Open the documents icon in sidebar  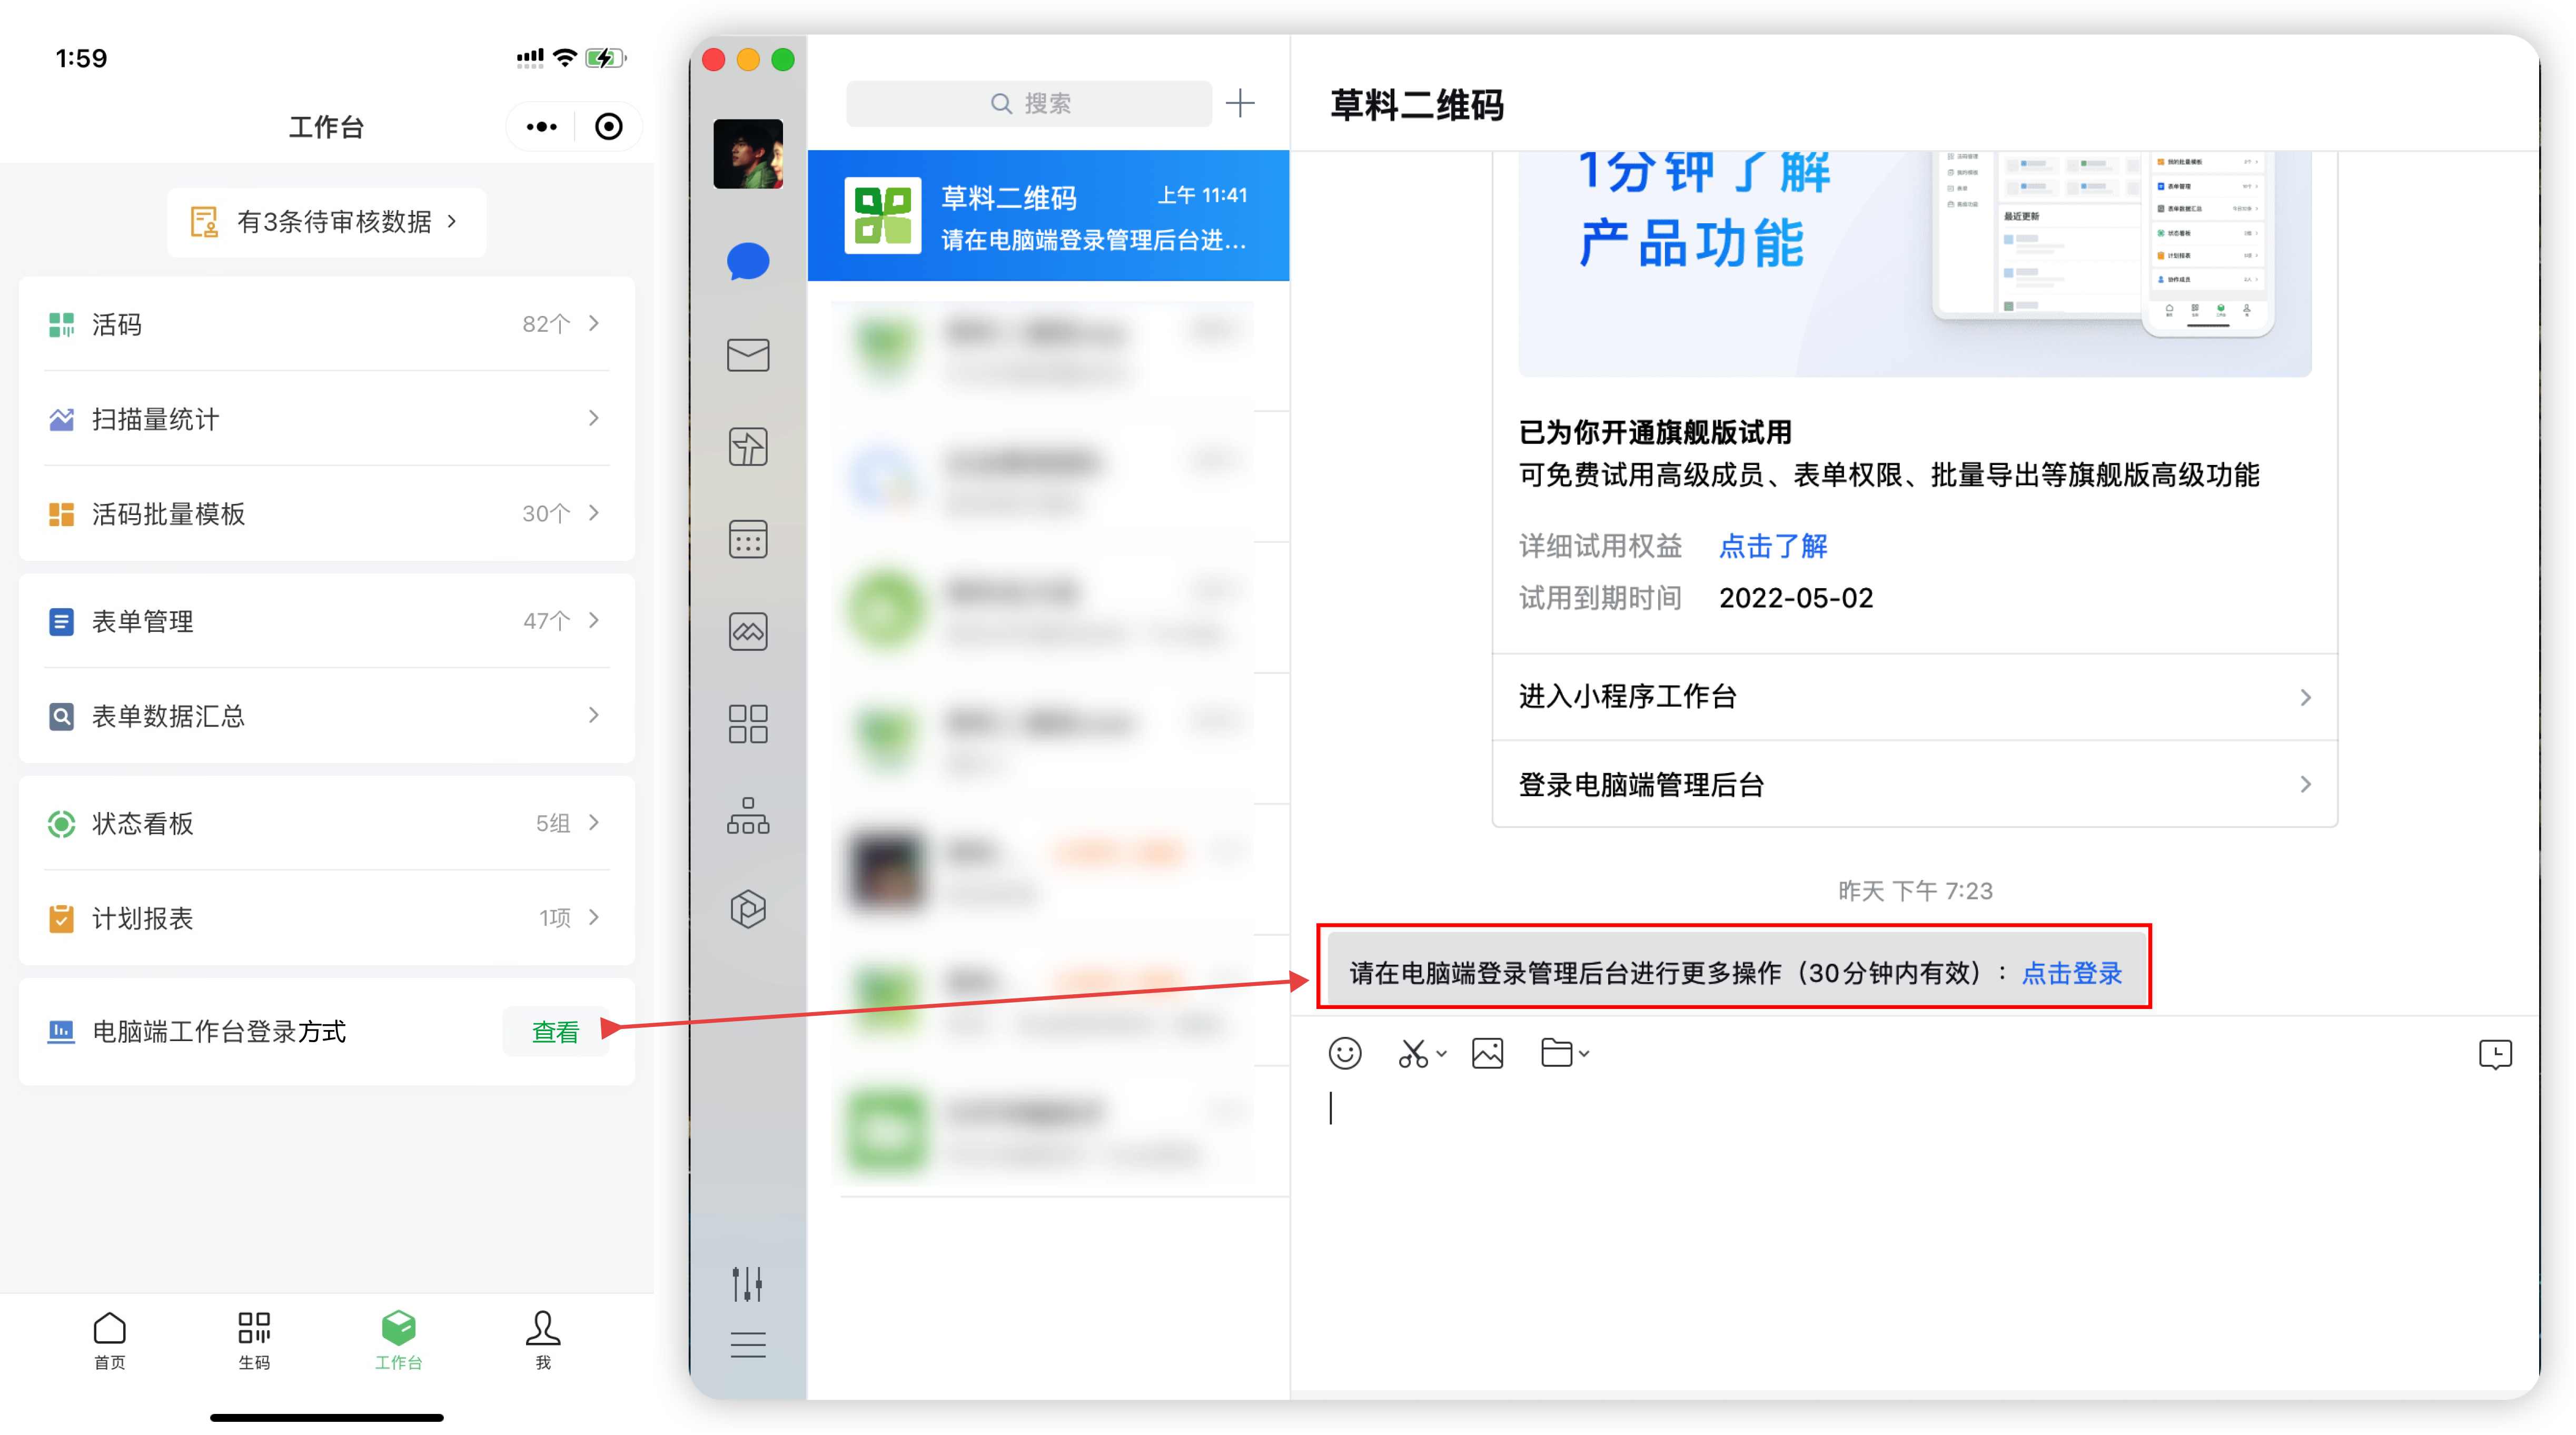748,447
